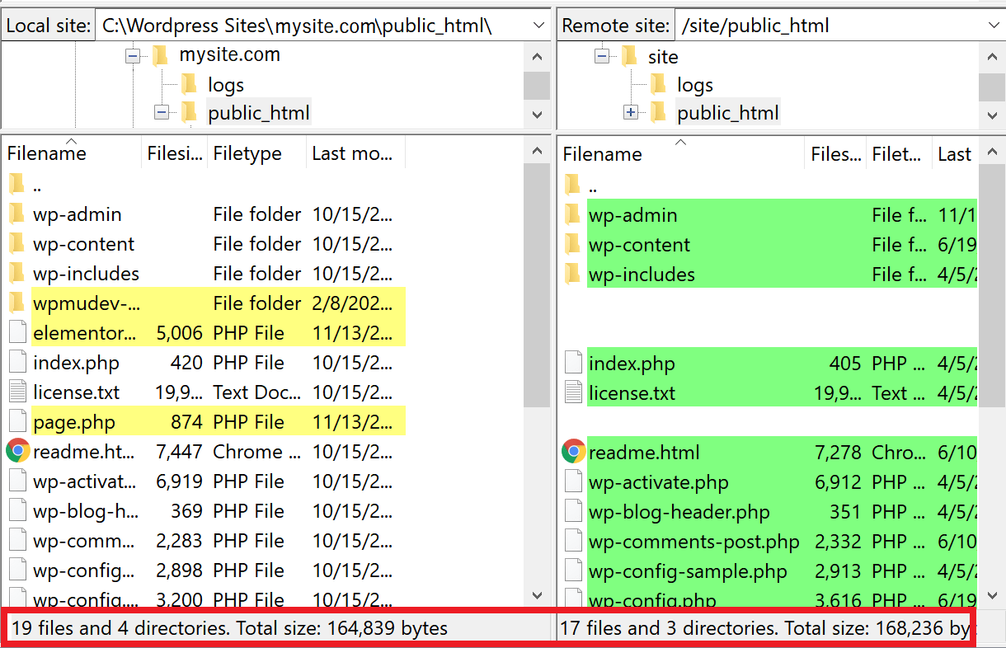Click the local wp-admin folder icon
The width and height of the screenshot is (1006, 648).
click(17, 214)
